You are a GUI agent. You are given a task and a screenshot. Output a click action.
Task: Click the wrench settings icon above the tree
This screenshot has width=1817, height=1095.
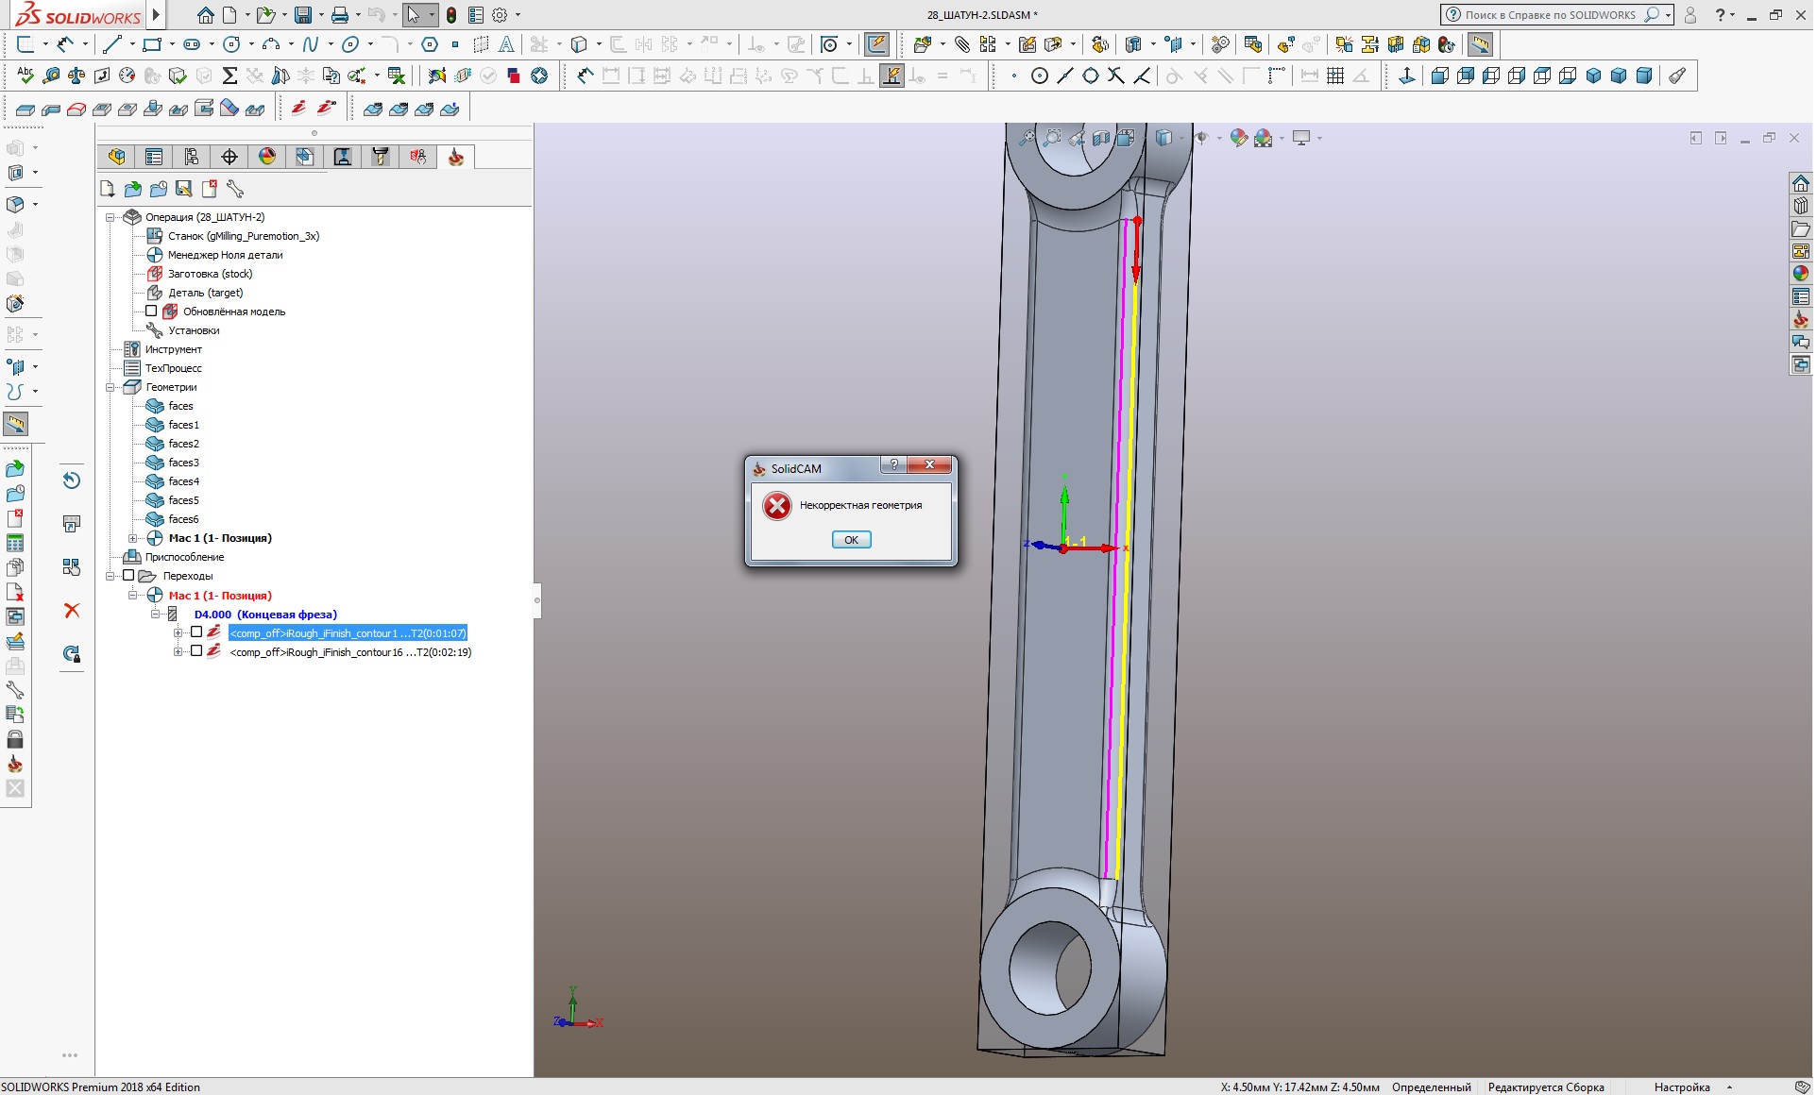point(235,189)
